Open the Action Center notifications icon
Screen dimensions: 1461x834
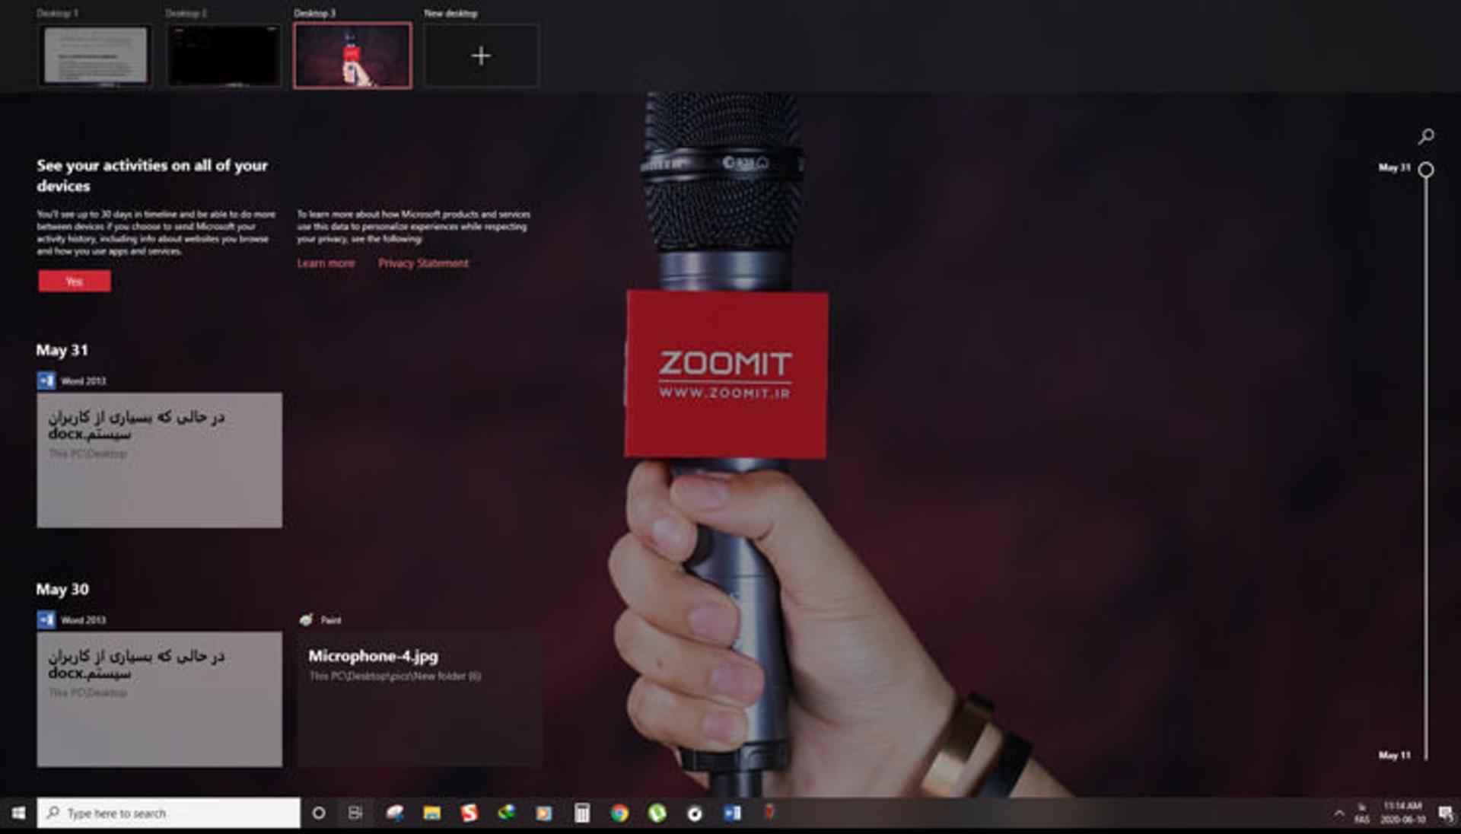tap(1446, 813)
